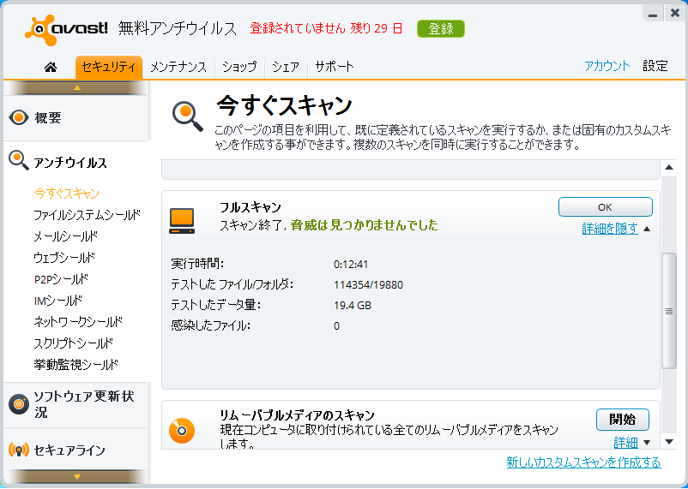This screenshot has width=688, height=489.
Task: Open ファイルシステムシールド
Action: tap(88, 215)
